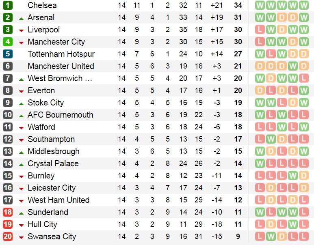
Task: Click the red down arrow beside Liverpool
Action: tap(22, 30)
